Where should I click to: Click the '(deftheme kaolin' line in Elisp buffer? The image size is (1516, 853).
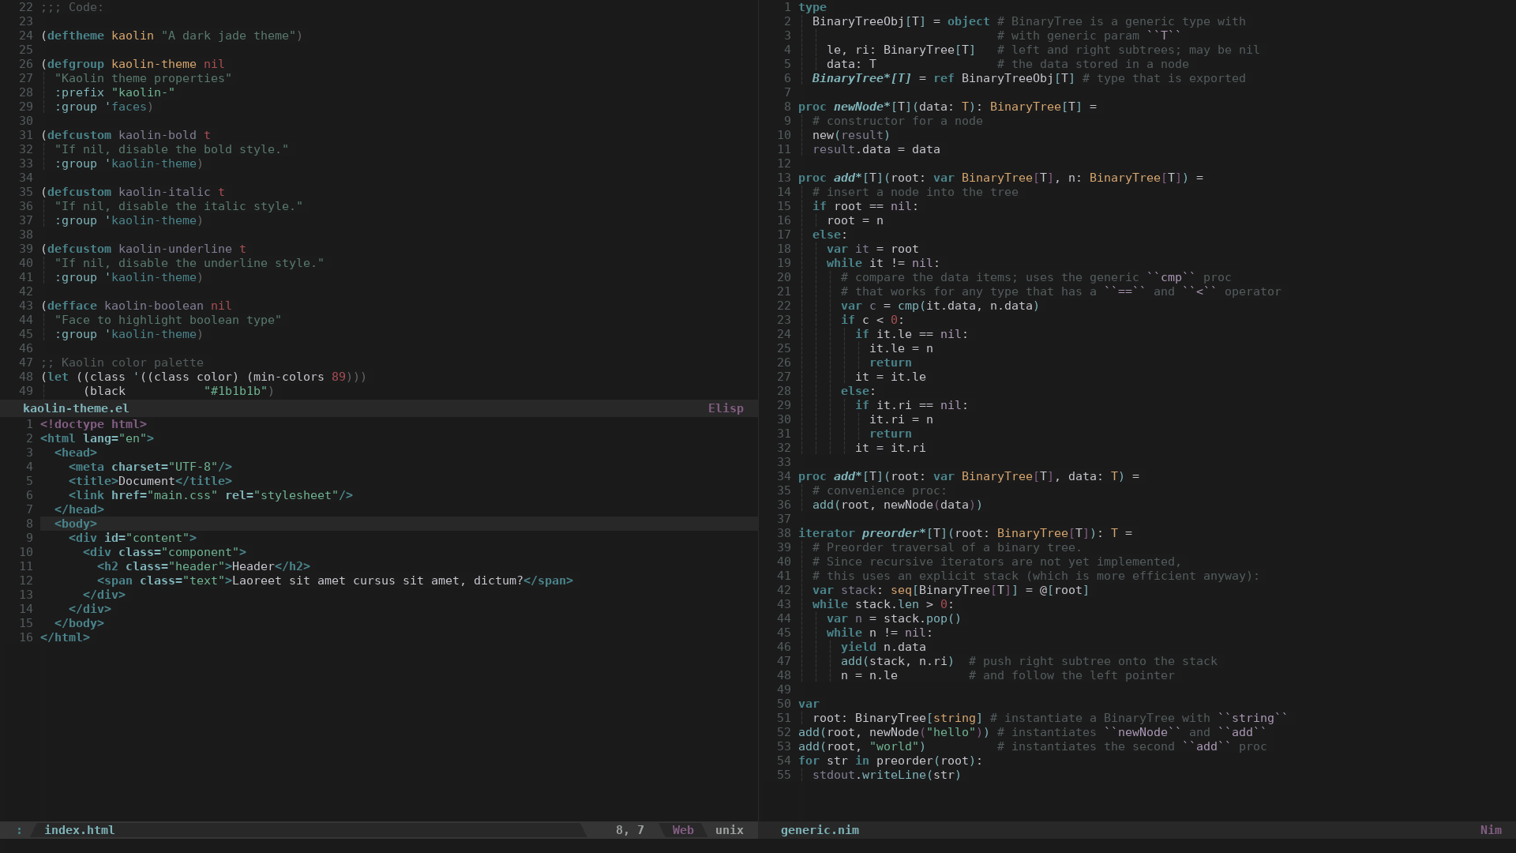(172, 36)
